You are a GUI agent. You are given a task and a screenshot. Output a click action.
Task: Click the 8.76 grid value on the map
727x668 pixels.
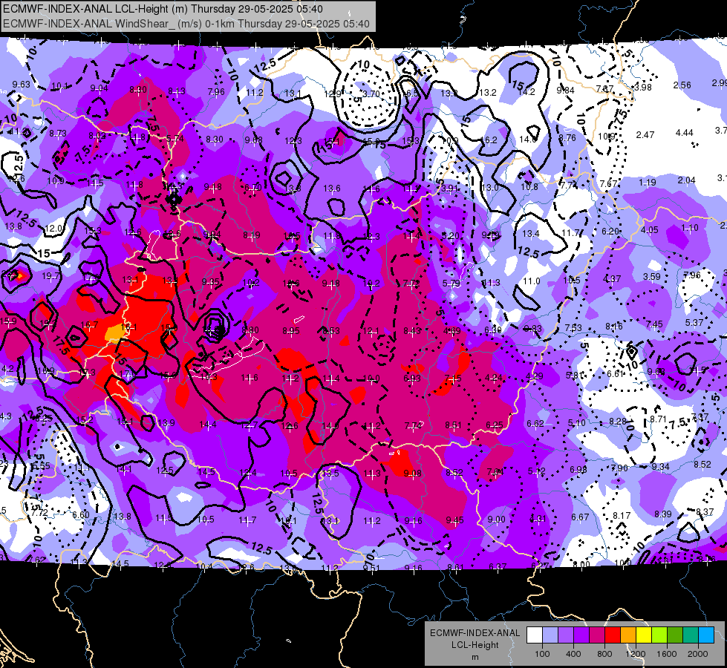567,138
